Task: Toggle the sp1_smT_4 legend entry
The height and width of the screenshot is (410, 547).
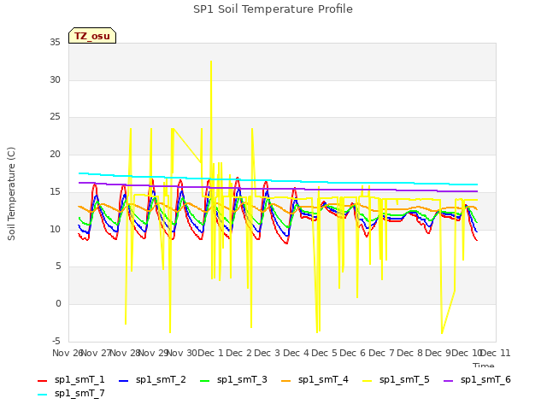Action: point(315,380)
